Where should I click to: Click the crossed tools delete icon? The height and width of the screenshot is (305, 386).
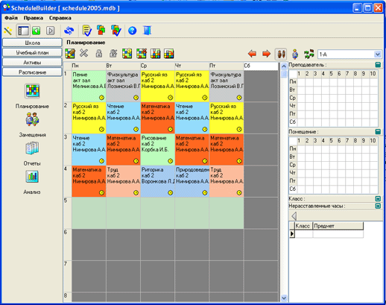[84, 53]
